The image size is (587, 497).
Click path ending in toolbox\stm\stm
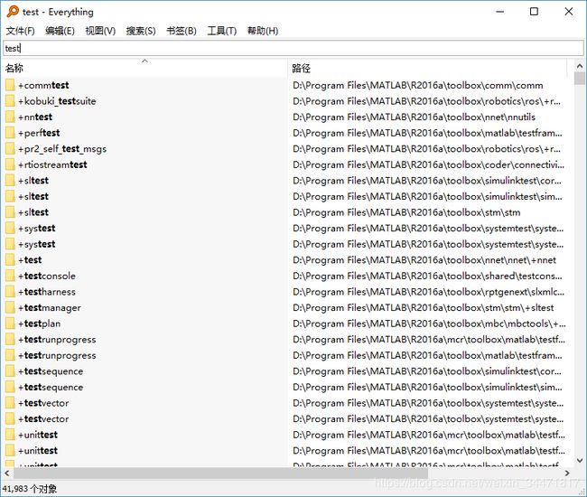click(x=406, y=212)
